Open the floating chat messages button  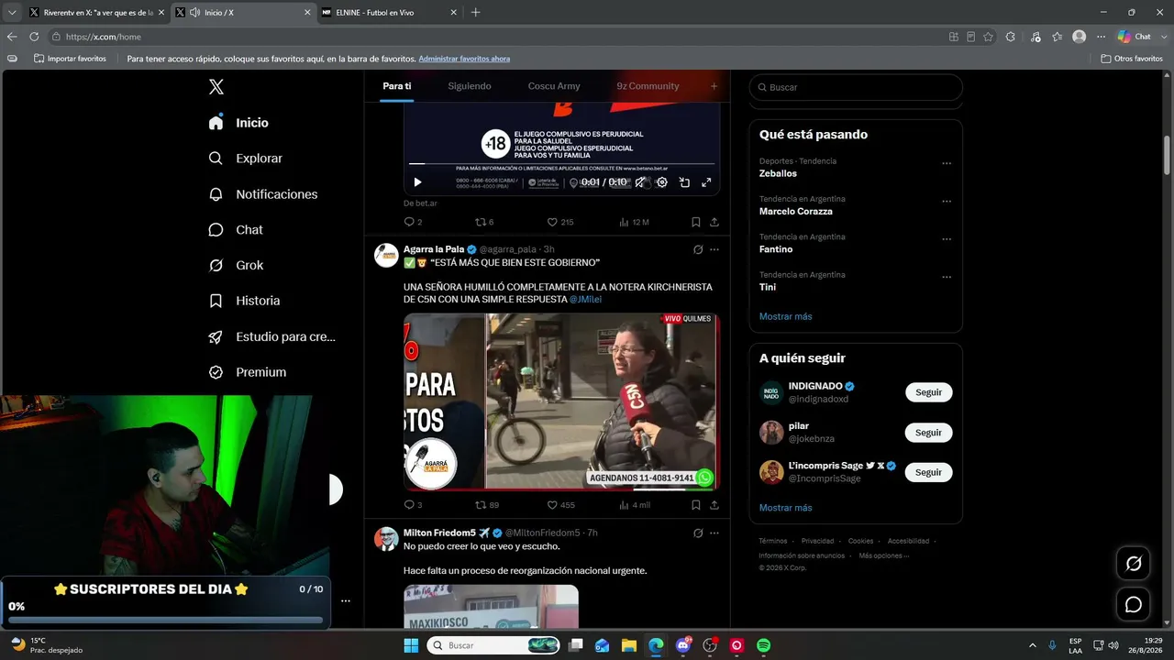(1134, 604)
